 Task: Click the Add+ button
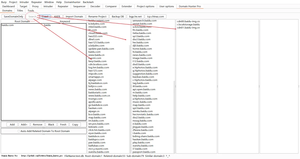point(24,125)
